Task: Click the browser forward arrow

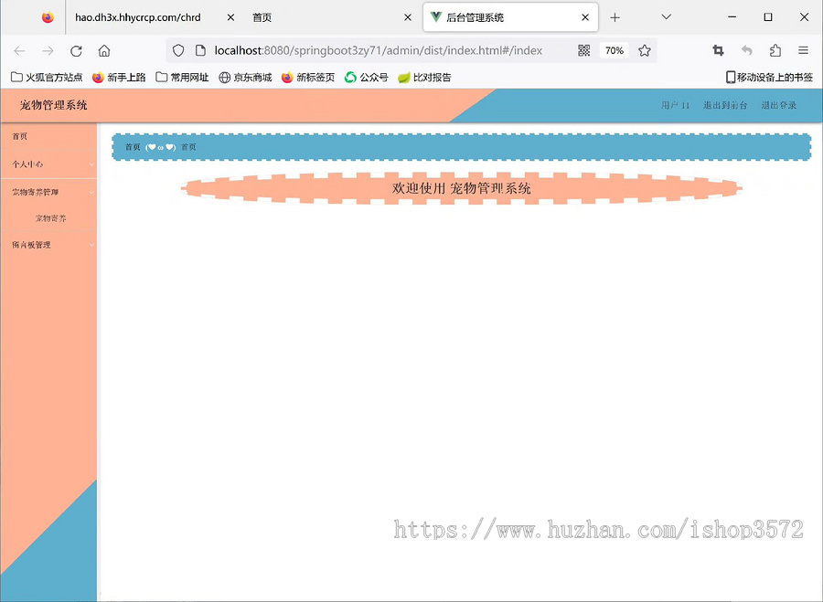Action: tap(48, 51)
